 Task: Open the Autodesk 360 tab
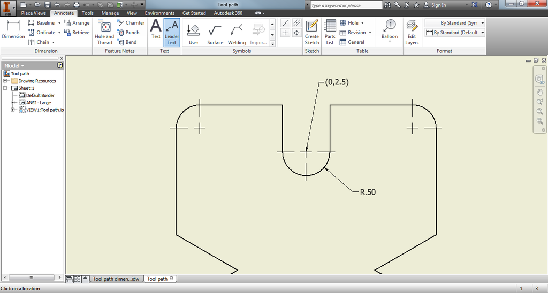228,13
